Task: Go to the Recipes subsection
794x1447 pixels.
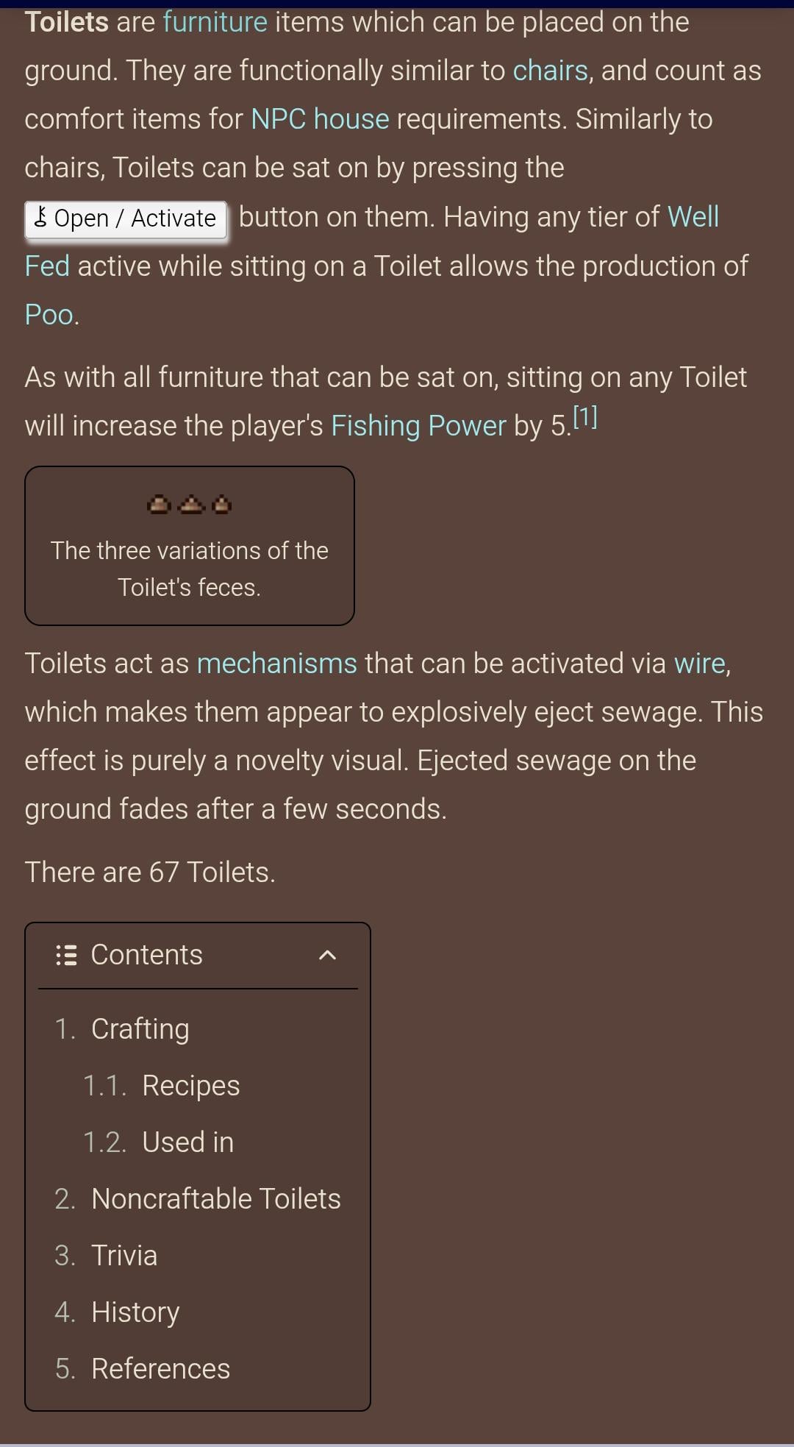Action: 190,1086
